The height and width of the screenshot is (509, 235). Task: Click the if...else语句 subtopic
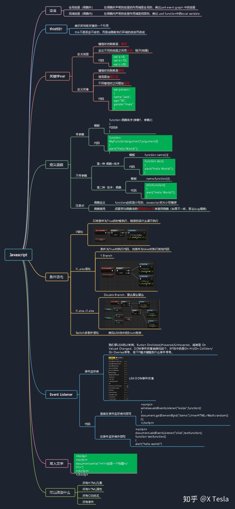(x=83, y=269)
